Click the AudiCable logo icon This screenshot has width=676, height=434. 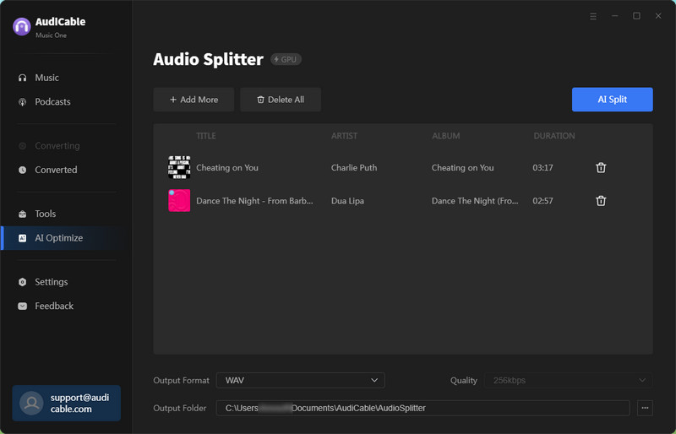[x=22, y=27]
